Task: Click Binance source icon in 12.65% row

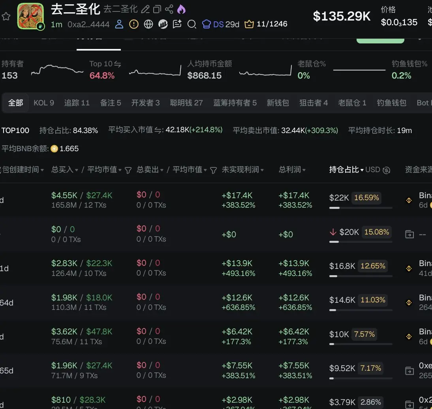Action: click(409, 268)
